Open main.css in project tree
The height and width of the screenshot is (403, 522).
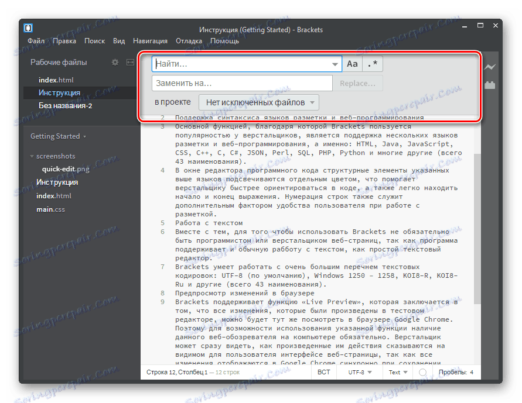tap(50, 209)
